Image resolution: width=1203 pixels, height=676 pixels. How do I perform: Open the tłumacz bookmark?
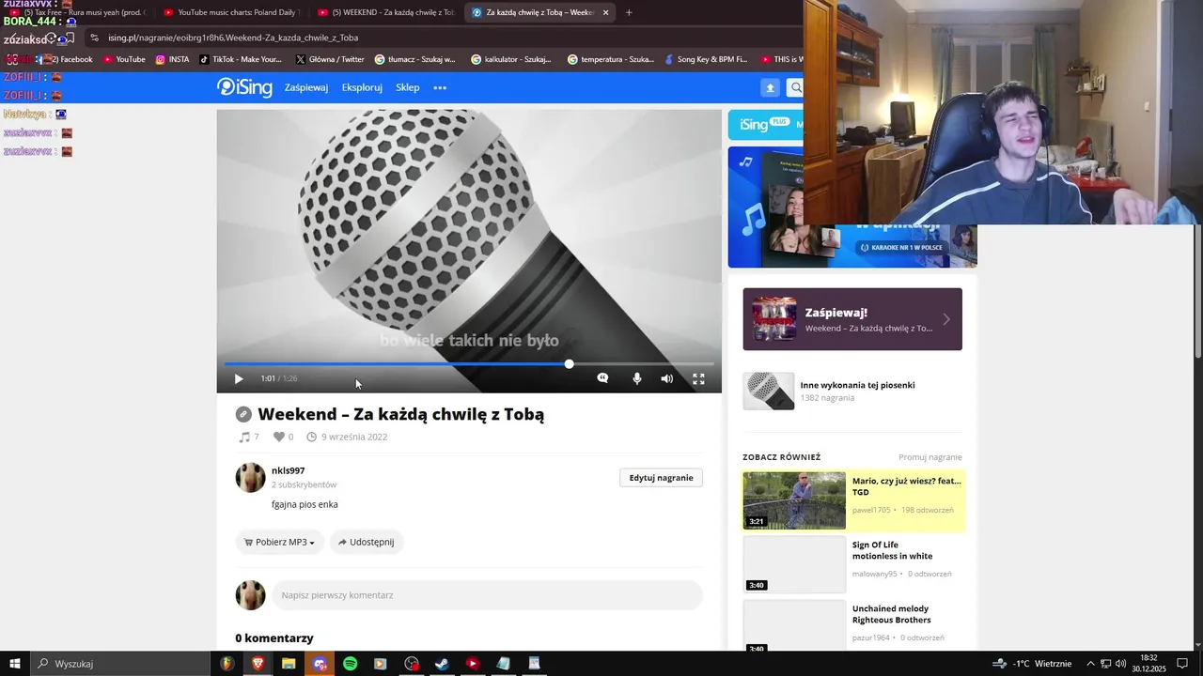(414, 59)
